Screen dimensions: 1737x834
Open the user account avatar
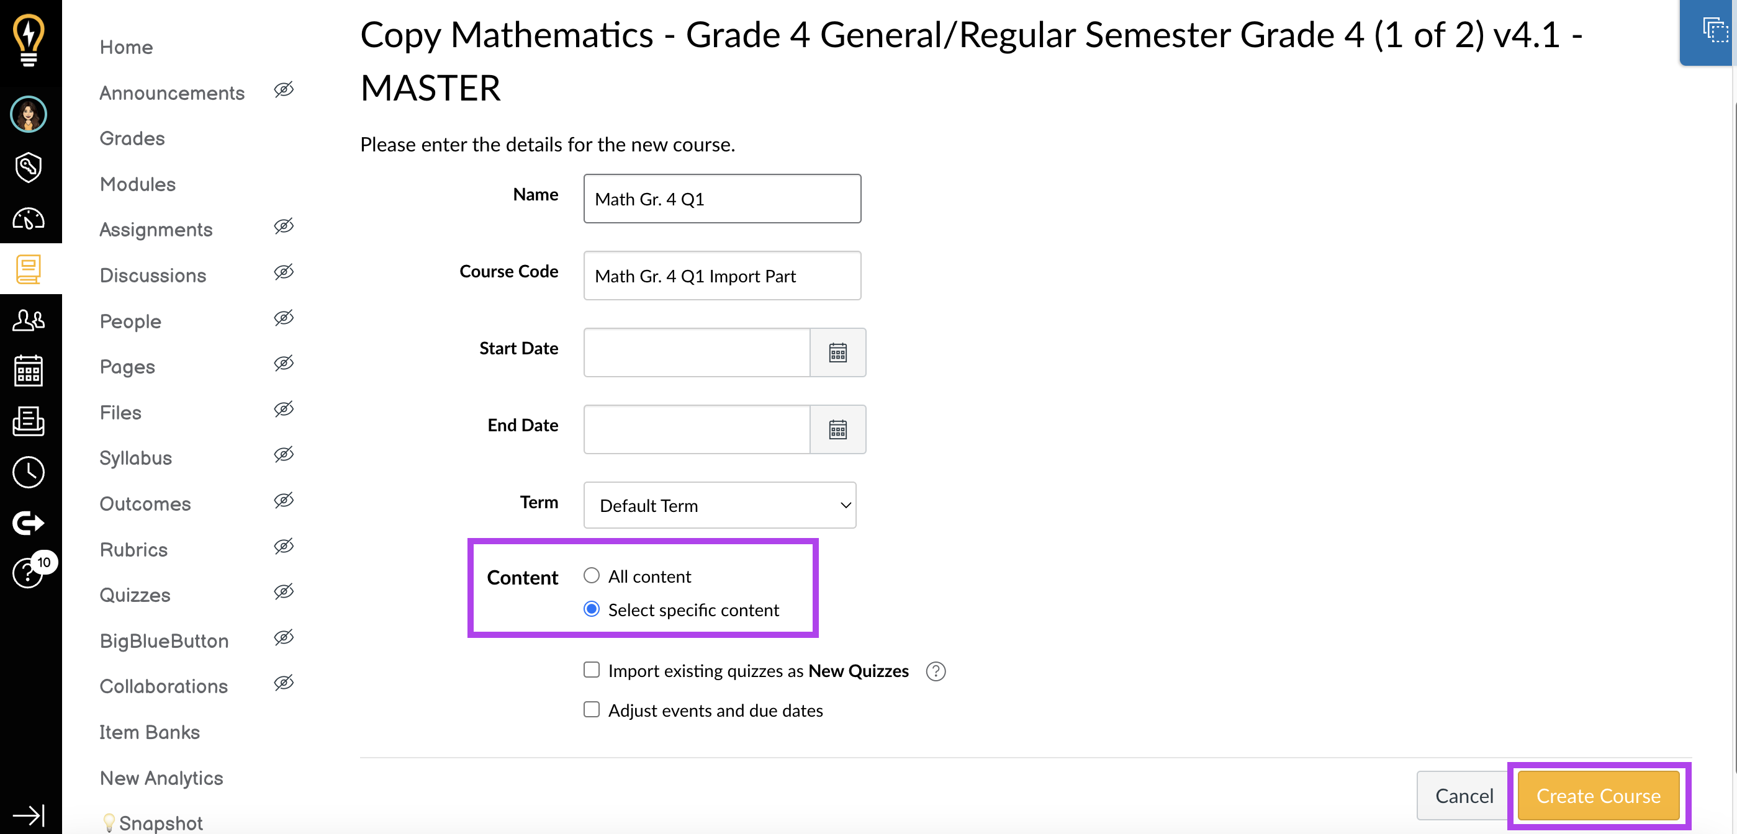(x=29, y=114)
